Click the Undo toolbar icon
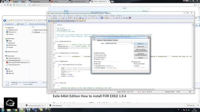 pyautogui.click(x=74, y=18)
